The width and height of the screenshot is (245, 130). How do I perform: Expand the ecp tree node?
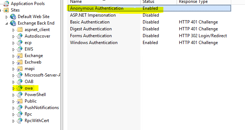tap(13, 43)
